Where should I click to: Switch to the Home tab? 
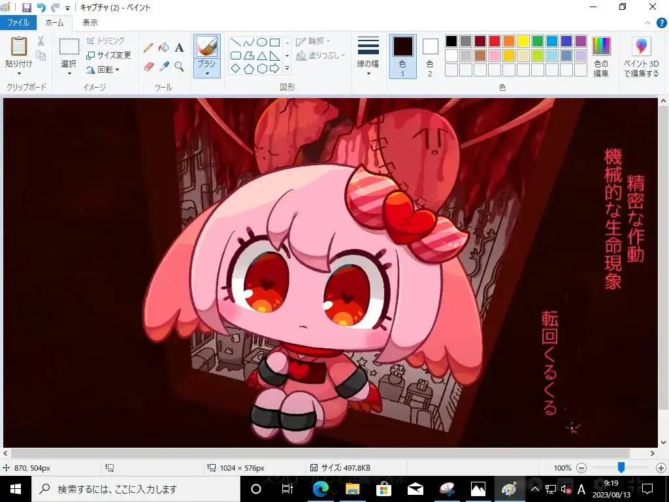[54, 23]
